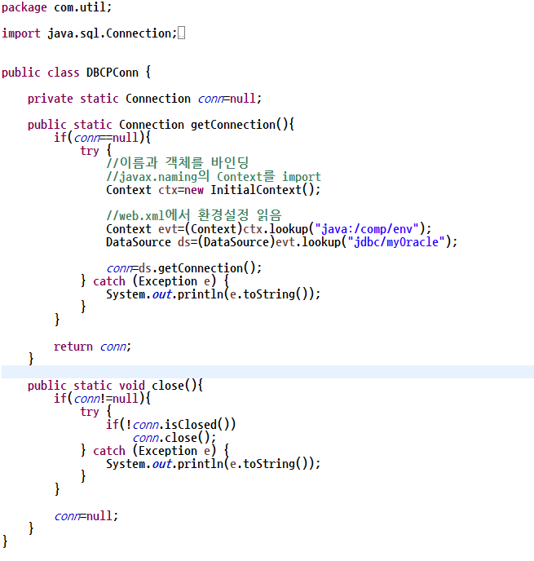
Task: Click 'public static Connection getConnection(){' declaration
Action: click(161, 125)
